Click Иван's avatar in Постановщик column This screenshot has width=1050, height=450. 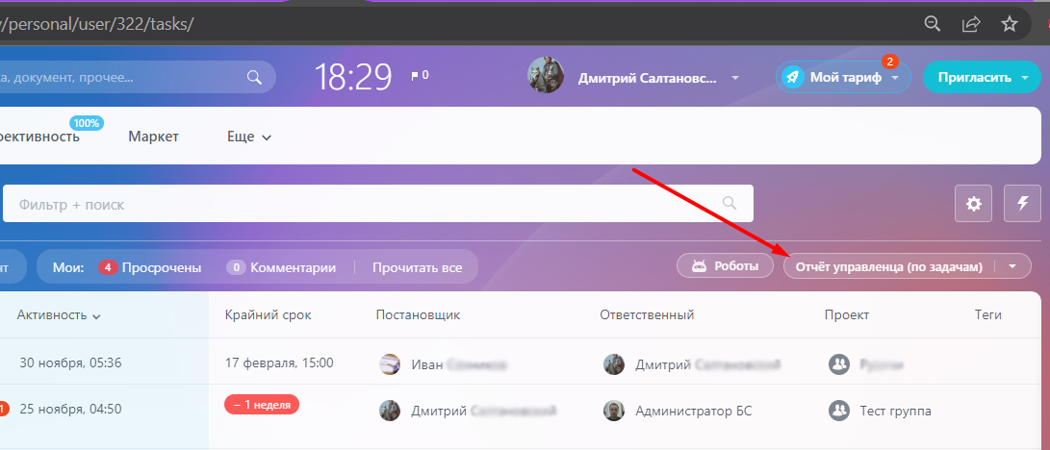coord(390,364)
